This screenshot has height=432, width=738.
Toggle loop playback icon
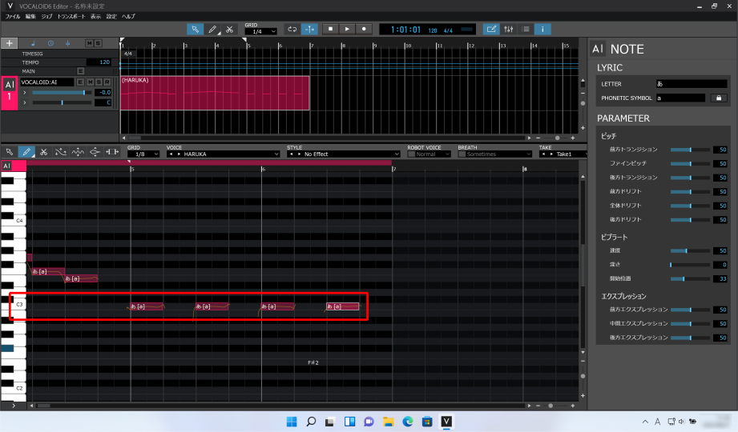click(x=292, y=29)
